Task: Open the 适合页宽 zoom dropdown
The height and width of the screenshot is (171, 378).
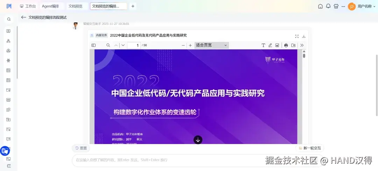Action: [211, 45]
